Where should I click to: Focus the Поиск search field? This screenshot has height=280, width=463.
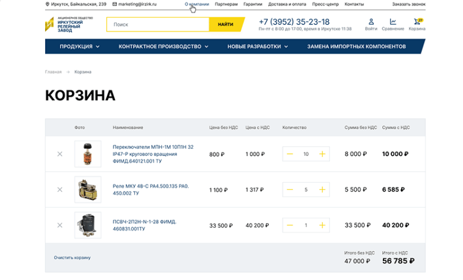[158, 24]
